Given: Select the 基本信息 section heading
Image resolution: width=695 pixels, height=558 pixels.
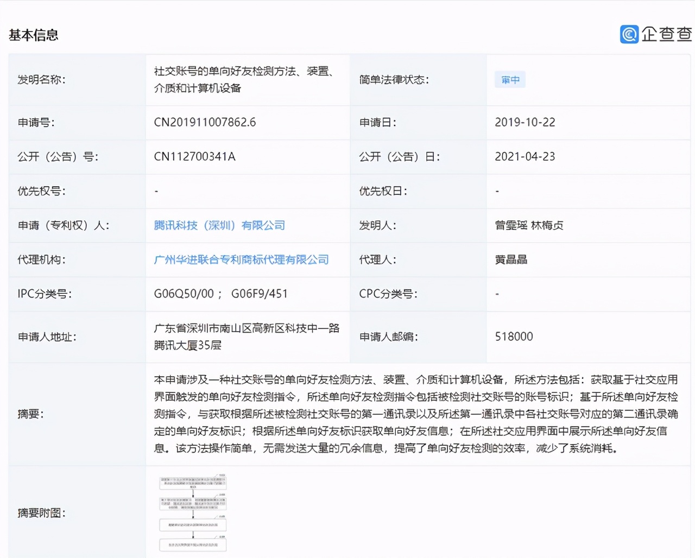Looking at the screenshot, I should tap(33, 35).
